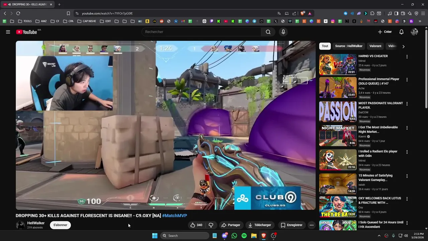This screenshot has width=428, height=241.
Task: Click the Créer create button
Action: click(x=385, y=32)
